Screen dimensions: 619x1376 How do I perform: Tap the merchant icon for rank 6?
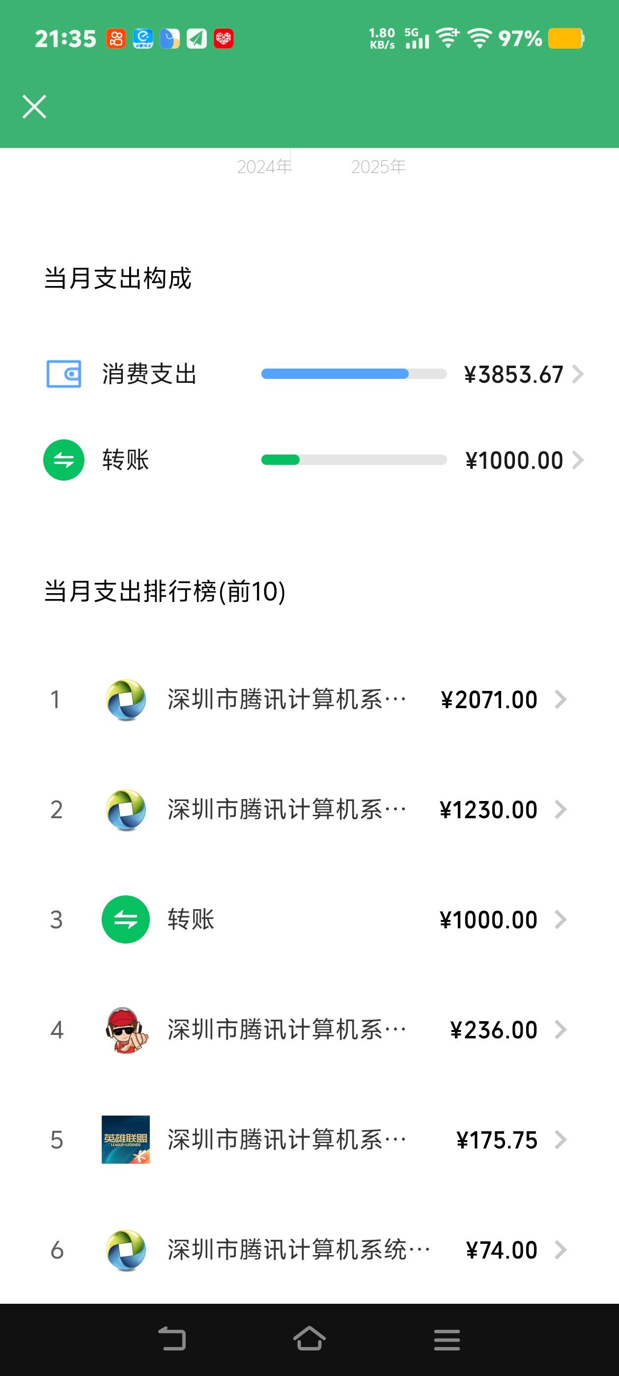(125, 1250)
